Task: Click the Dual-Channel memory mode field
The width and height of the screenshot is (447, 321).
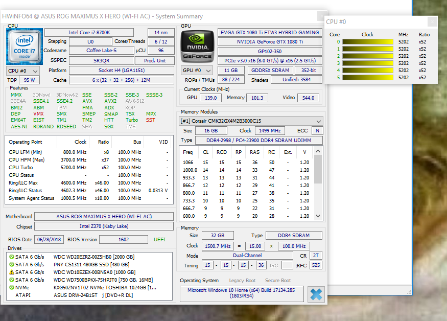Action: point(247,256)
